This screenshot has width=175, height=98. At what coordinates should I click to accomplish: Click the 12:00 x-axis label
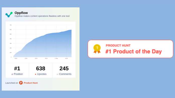click(x=26, y=58)
